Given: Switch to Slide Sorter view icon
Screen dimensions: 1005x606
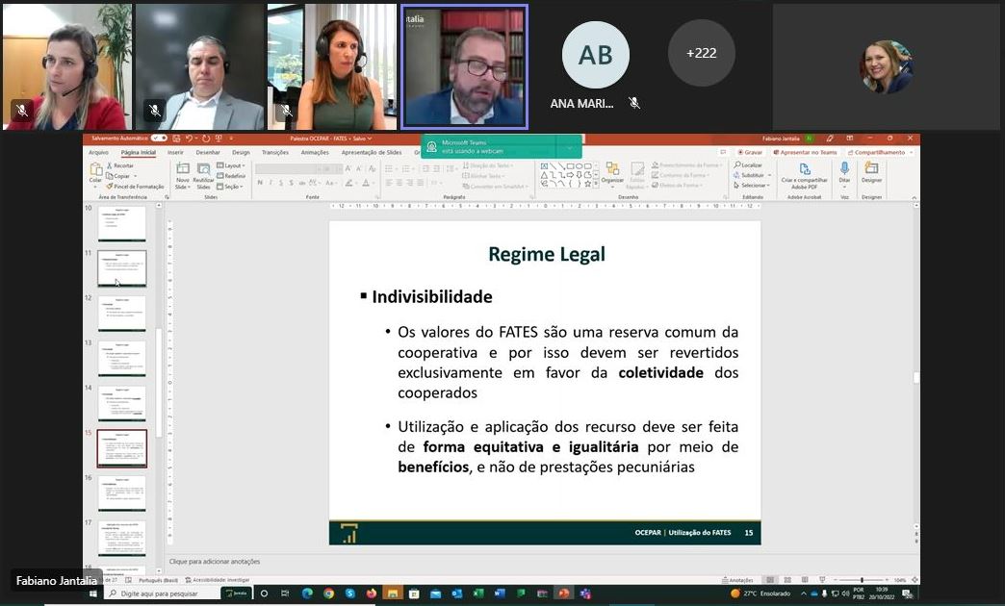Looking at the screenshot, I should [x=787, y=580].
